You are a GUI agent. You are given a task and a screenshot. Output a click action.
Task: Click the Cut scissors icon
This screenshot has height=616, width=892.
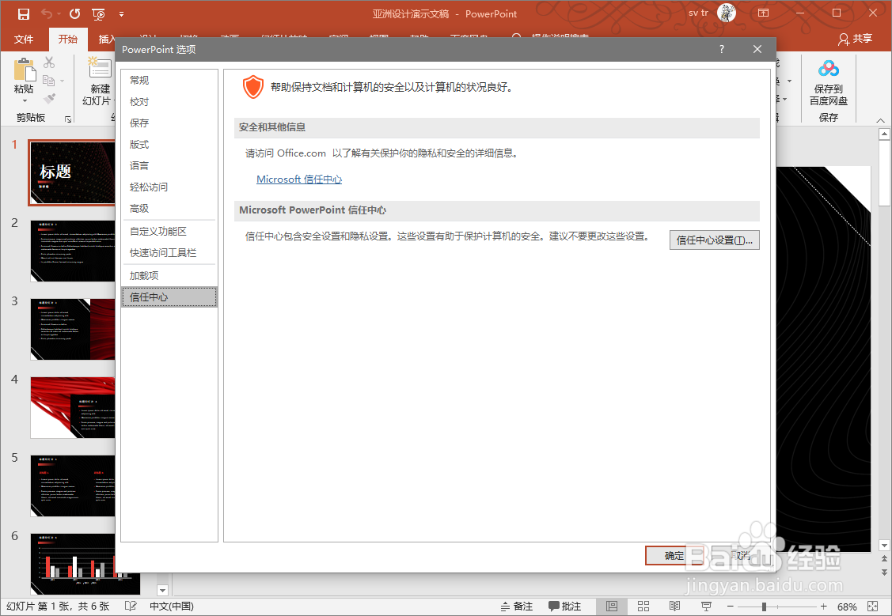pos(49,62)
